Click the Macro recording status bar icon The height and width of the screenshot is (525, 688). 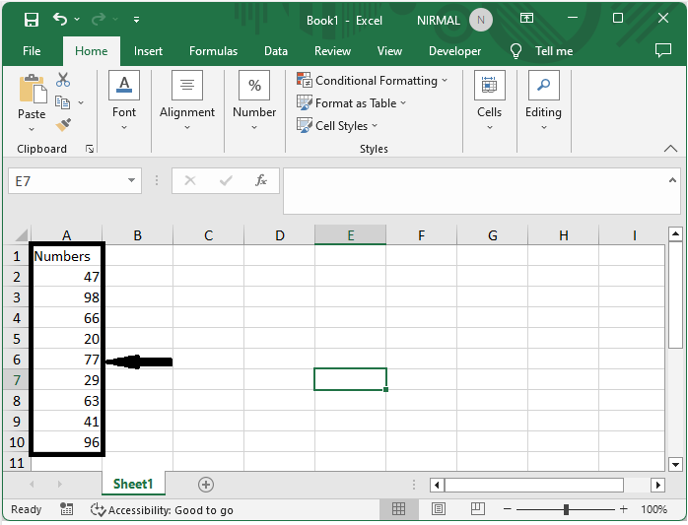(66, 509)
